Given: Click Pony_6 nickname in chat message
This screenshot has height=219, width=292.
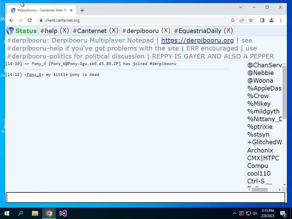Looking at the screenshot, I should pyautogui.click(x=34, y=74).
